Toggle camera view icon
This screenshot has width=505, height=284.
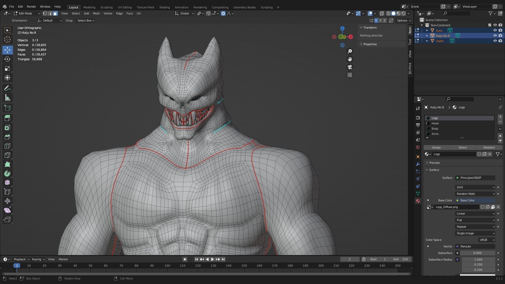[x=350, y=67]
